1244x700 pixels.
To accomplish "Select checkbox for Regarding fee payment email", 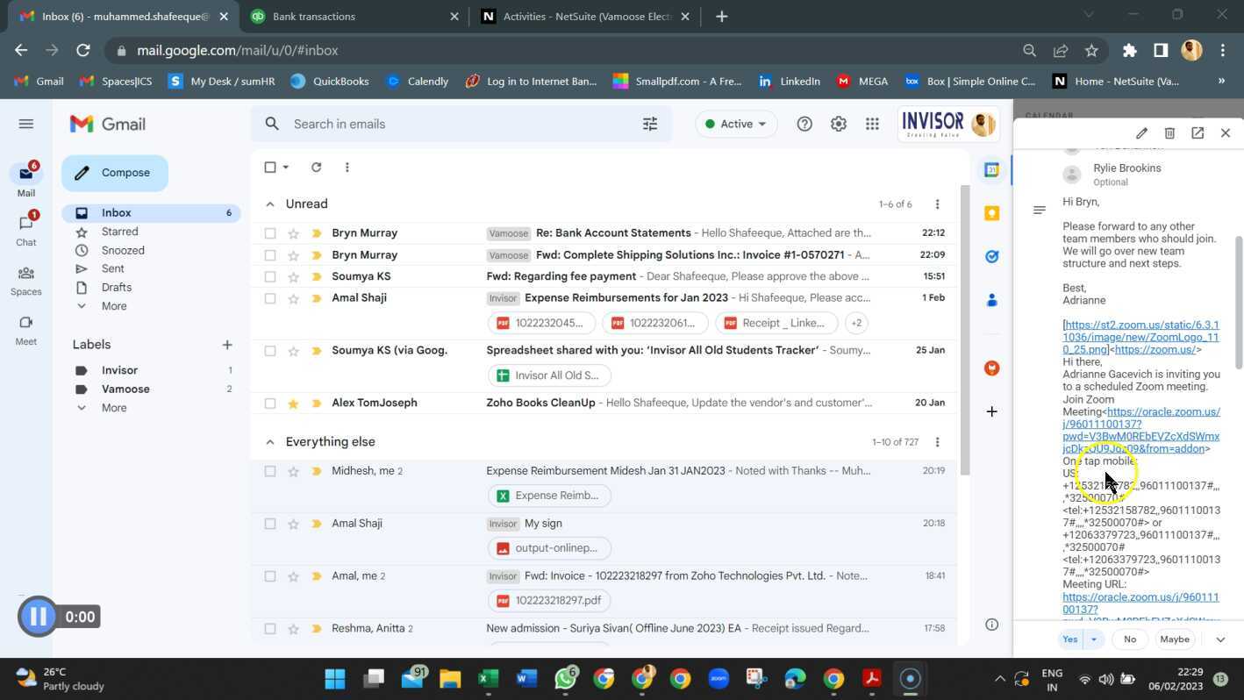I will click(270, 277).
